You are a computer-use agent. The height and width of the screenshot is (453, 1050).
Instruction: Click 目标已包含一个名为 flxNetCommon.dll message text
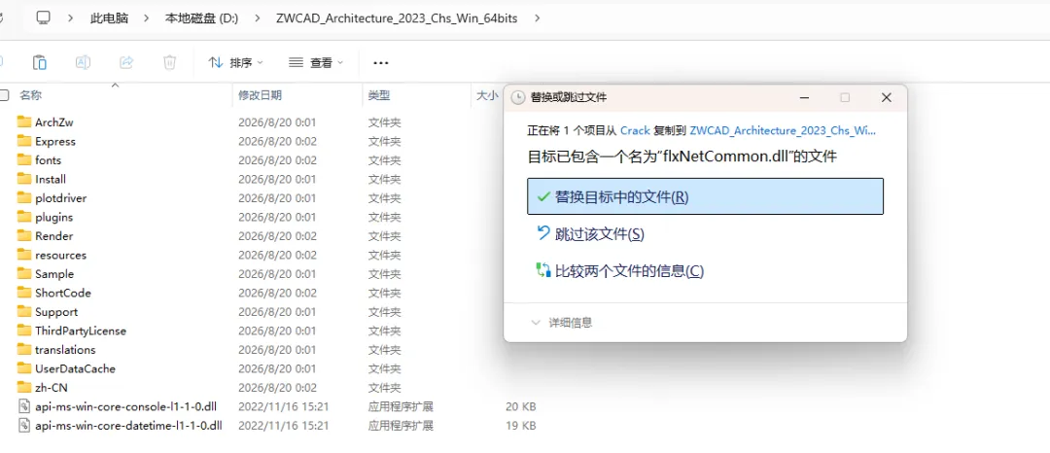coord(682,157)
